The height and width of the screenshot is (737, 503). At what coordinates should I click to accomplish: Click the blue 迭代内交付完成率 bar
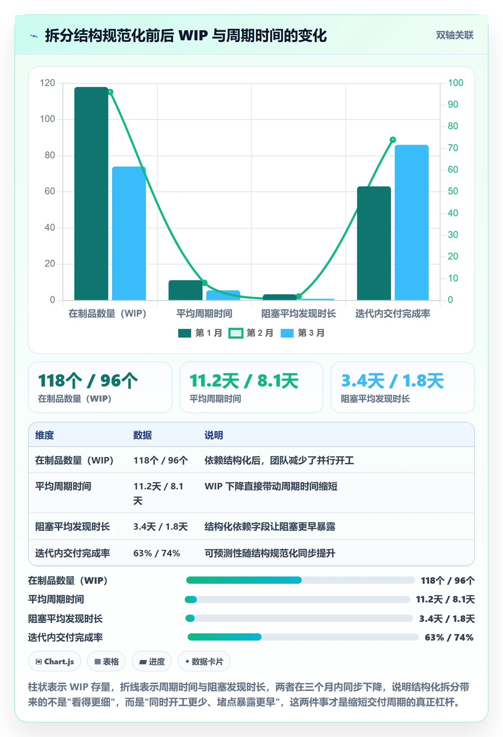coord(412,222)
